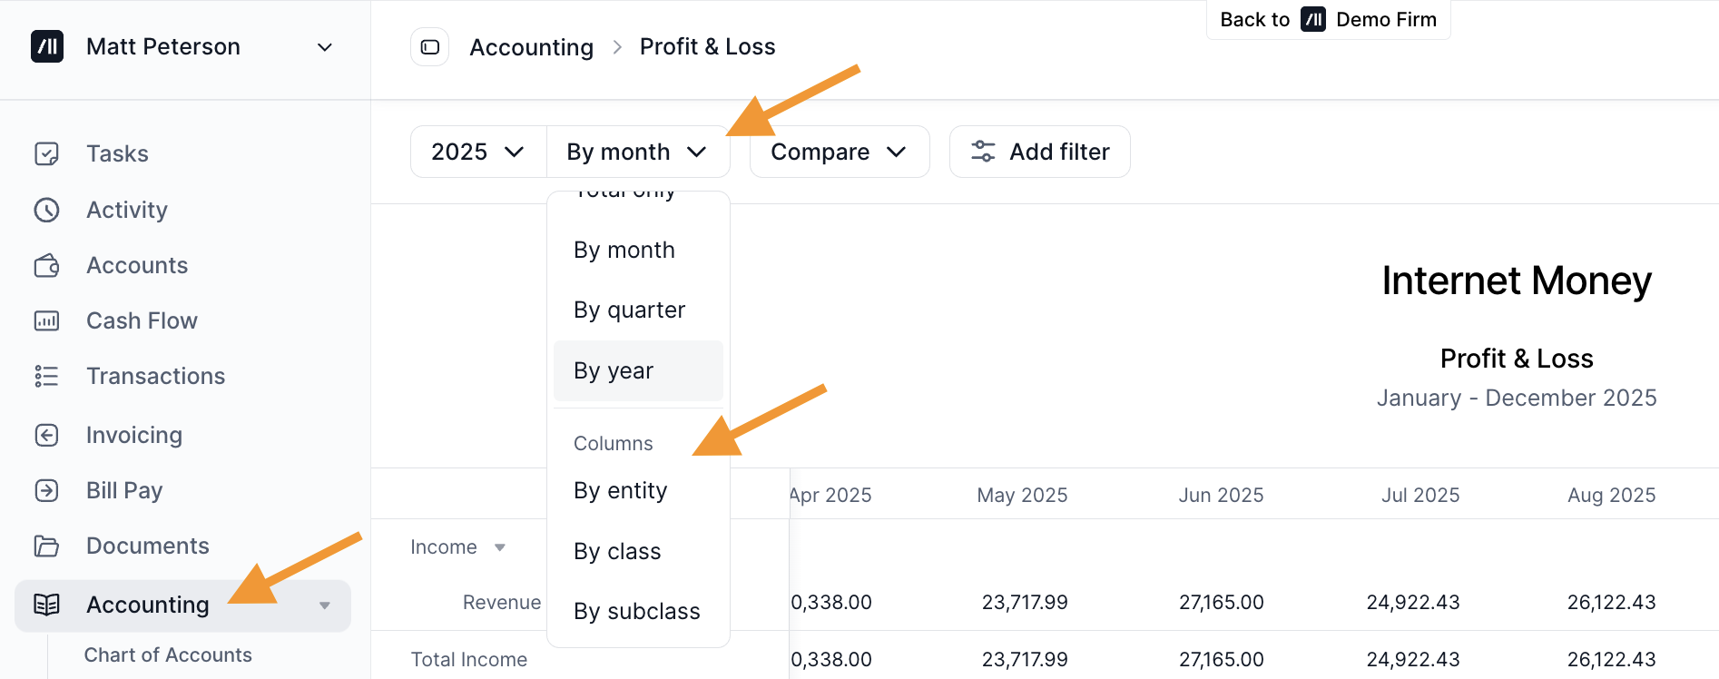Toggle the sidebar panel icon beside Accounting breadcrumb
This screenshot has height=679, width=1719.
430,47
